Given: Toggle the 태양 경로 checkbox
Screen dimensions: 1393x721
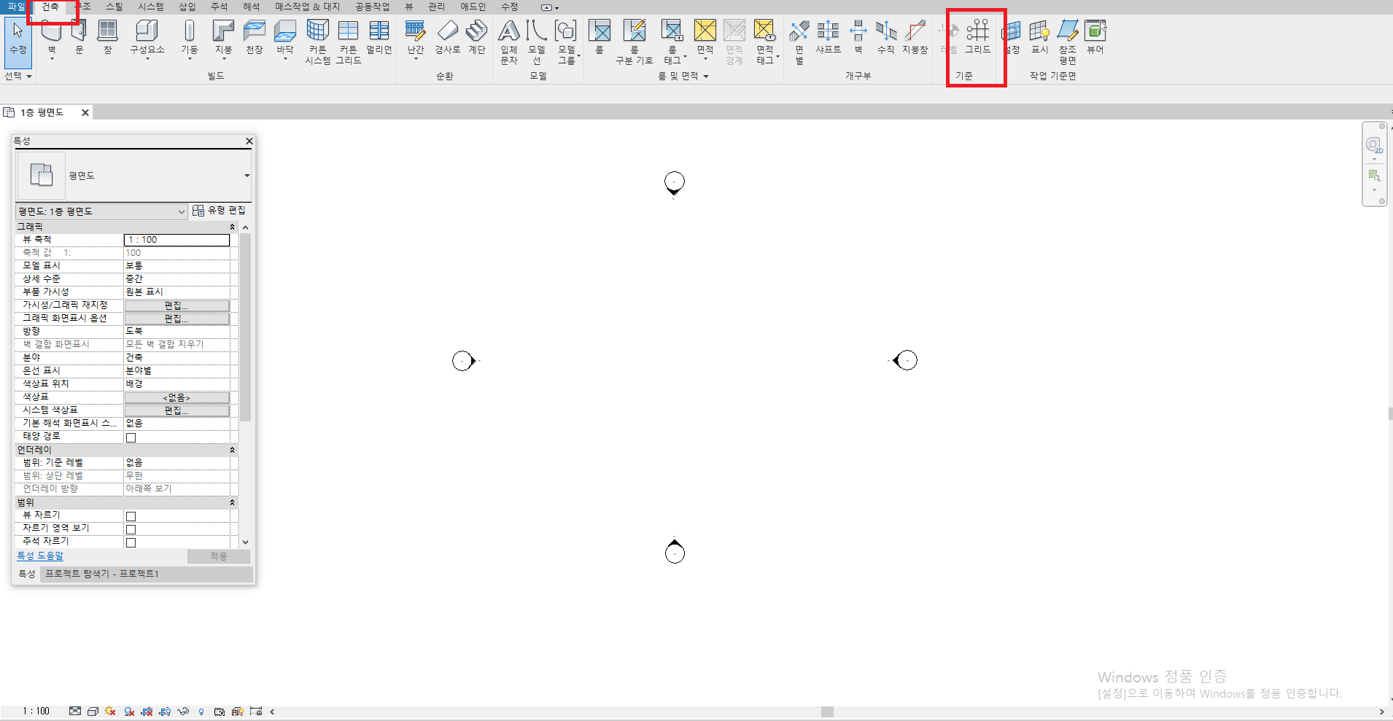Looking at the screenshot, I should tap(131, 437).
